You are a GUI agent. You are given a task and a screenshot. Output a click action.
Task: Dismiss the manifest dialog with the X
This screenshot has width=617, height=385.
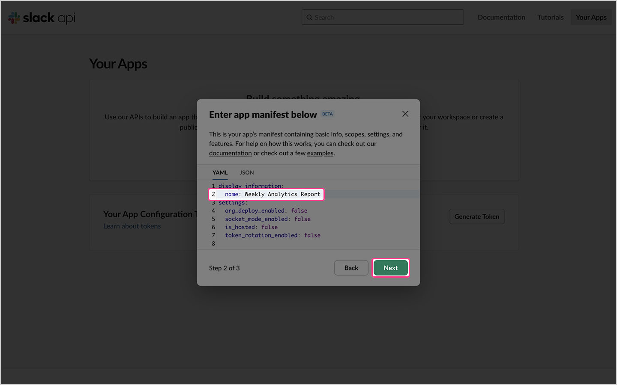click(405, 114)
